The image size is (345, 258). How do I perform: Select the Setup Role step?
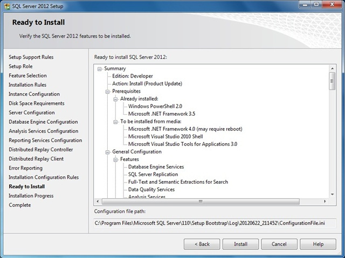[20, 66]
